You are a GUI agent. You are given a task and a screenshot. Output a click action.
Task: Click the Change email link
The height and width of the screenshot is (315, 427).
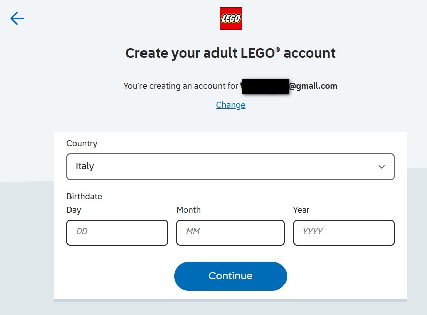(x=231, y=105)
